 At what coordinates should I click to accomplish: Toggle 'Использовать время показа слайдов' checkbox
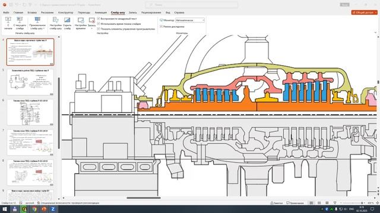click(x=99, y=24)
